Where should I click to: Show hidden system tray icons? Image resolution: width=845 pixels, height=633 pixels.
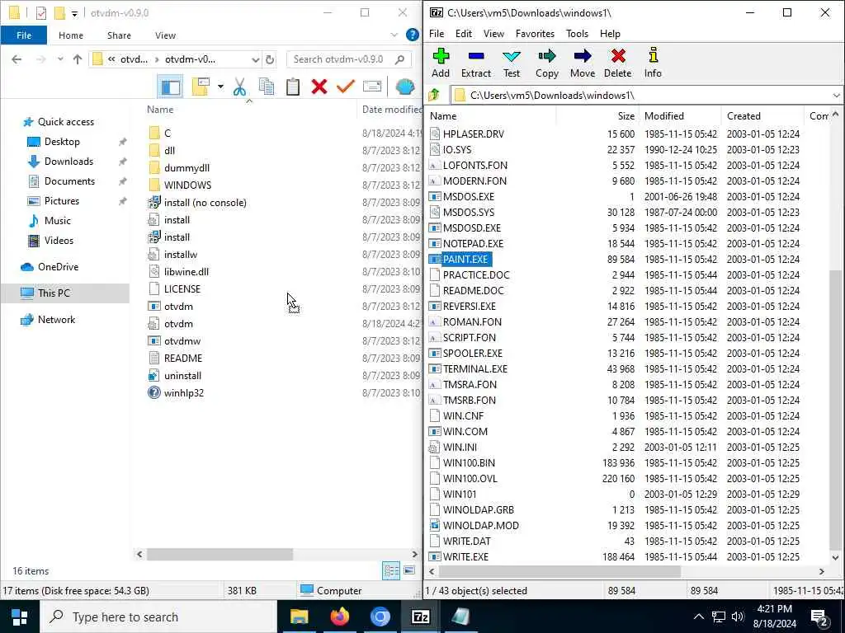(698, 617)
